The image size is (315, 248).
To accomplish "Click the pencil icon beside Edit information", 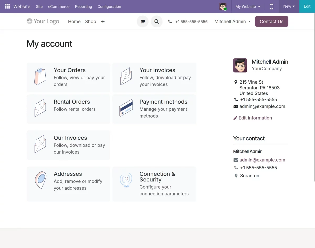I will [x=235, y=118].
